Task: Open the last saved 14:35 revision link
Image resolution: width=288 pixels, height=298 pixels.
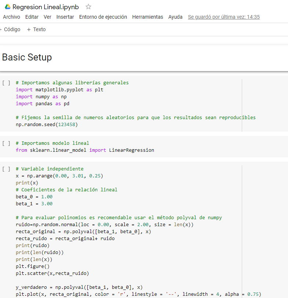Action: coord(224,17)
